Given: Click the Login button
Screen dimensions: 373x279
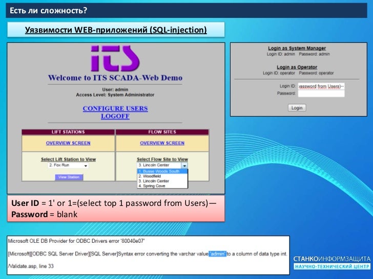Looking at the screenshot, I should 297,108.
